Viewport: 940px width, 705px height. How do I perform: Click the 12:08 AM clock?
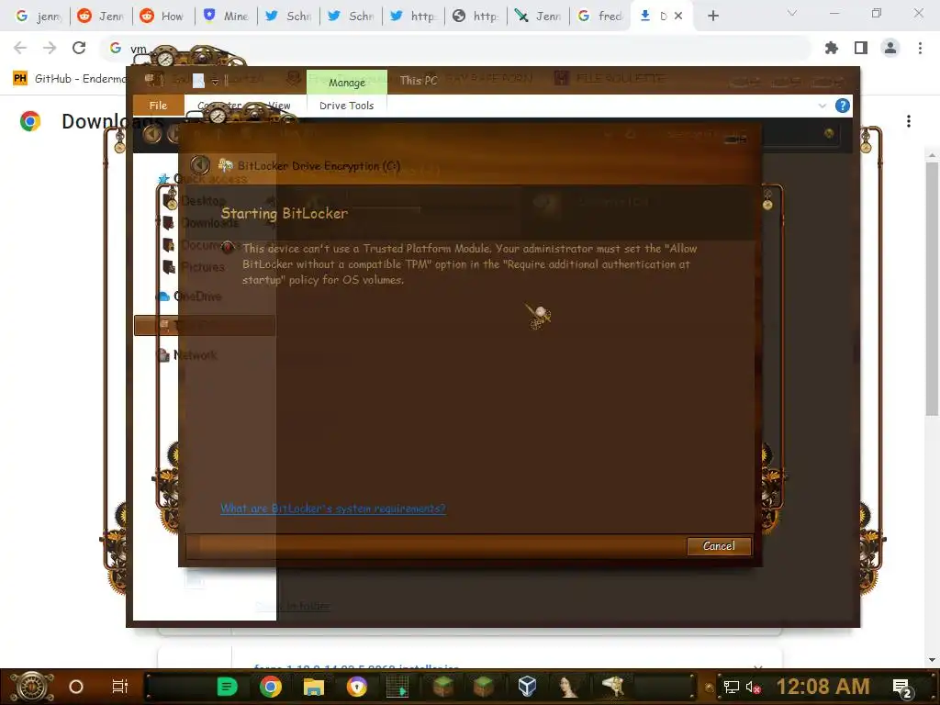(822, 687)
